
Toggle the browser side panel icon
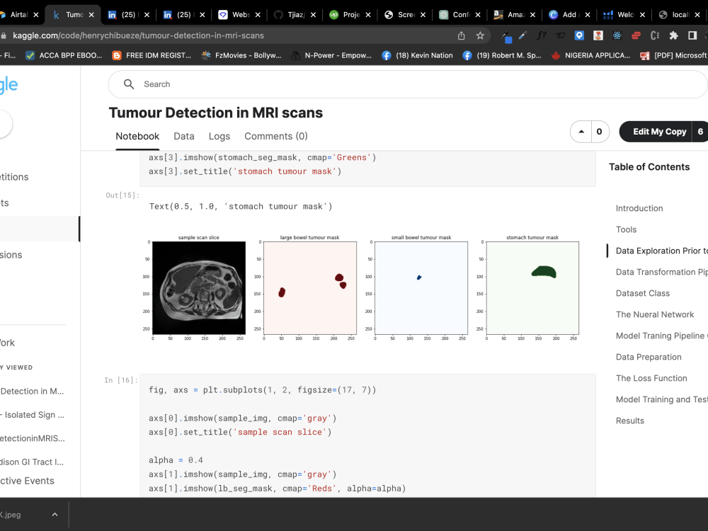[x=692, y=35]
